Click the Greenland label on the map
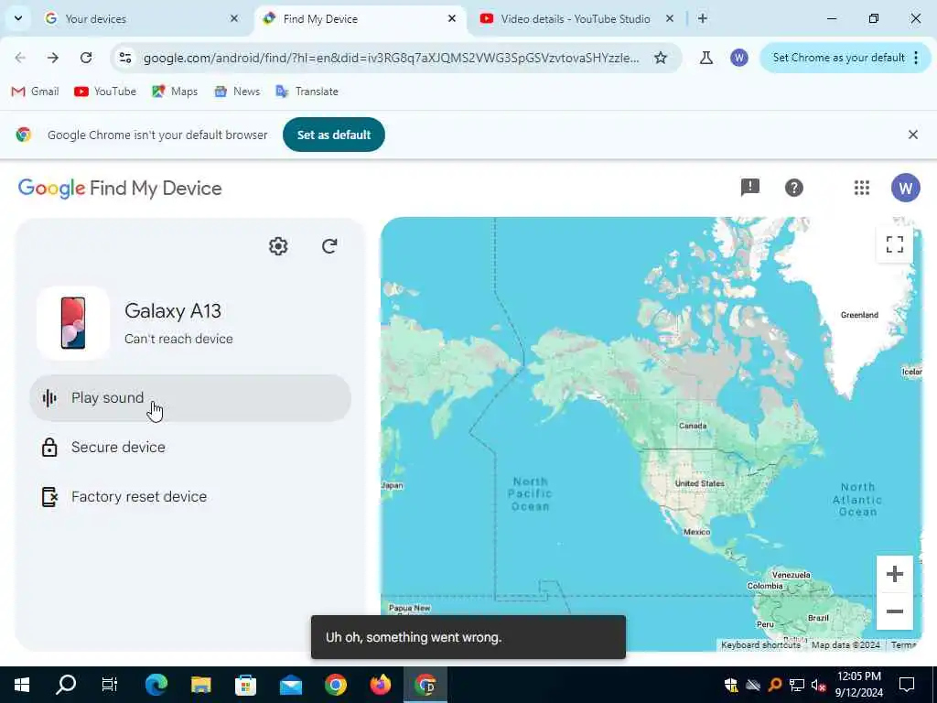 click(859, 315)
